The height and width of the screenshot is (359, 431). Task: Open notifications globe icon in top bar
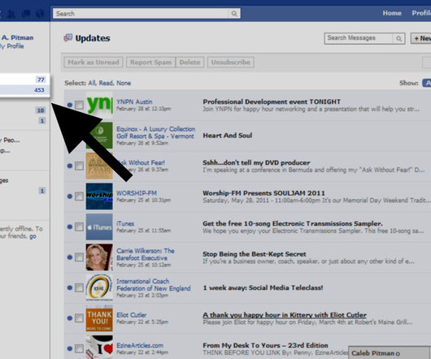tap(40, 14)
